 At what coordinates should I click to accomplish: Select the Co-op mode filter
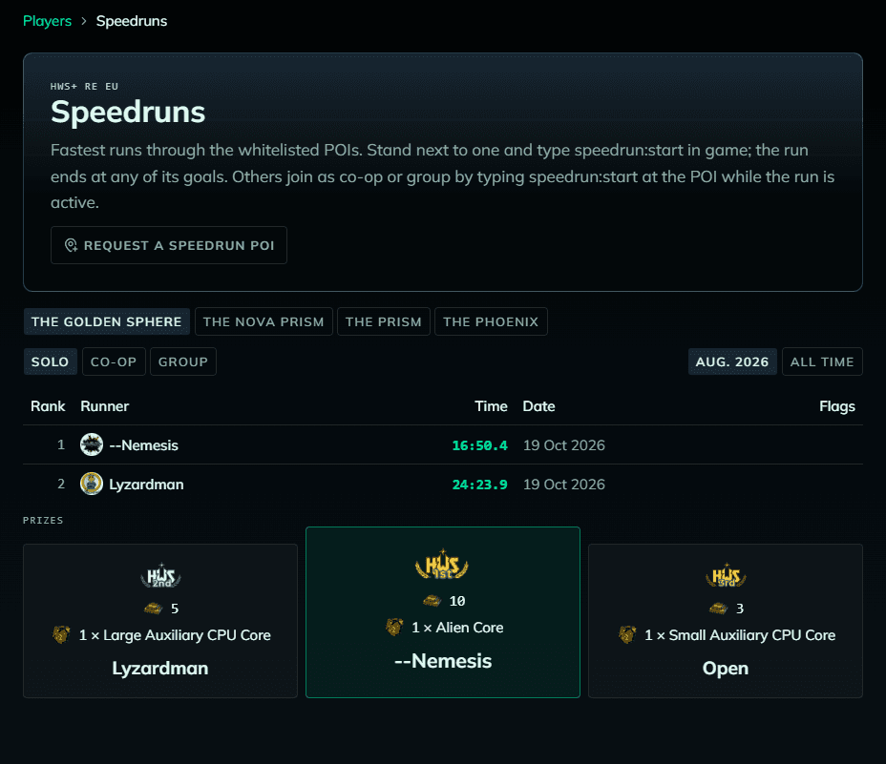114,361
